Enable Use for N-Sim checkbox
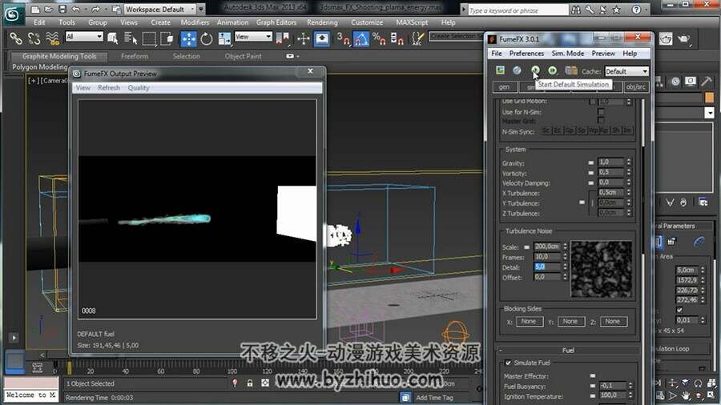This screenshot has height=405, width=721. pos(601,111)
